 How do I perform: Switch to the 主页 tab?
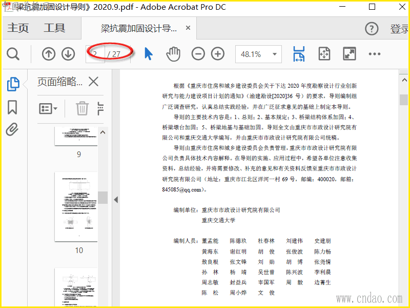tap(18, 28)
